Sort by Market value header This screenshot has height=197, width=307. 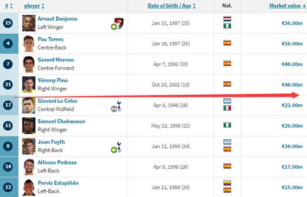point(288,6)
